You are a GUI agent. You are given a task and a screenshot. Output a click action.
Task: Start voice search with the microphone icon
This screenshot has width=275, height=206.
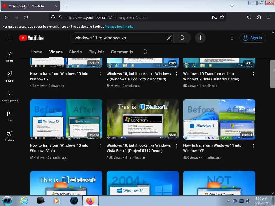pos(200,38)
